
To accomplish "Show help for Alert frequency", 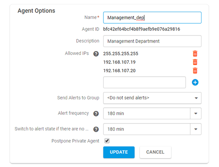I will [x=96, y=114].
